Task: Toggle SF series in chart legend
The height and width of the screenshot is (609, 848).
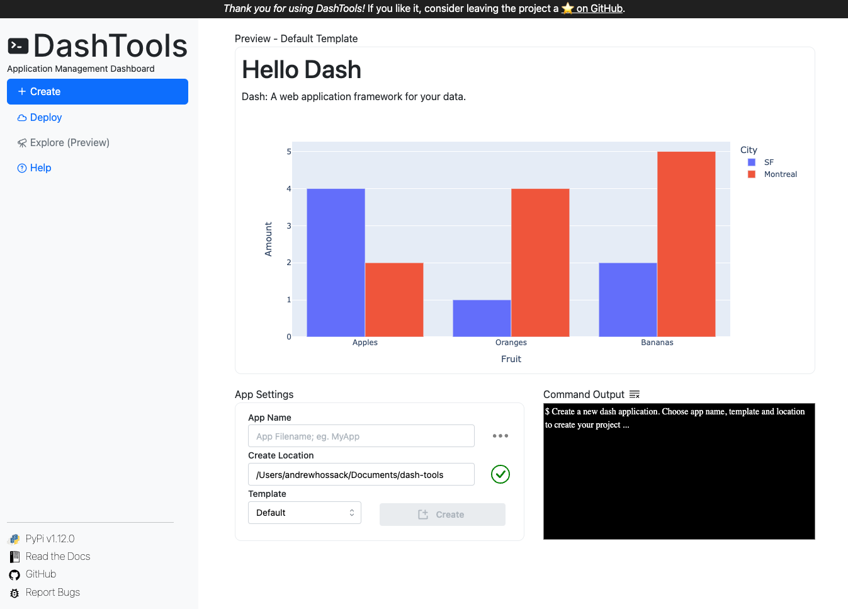Action: 768,162
